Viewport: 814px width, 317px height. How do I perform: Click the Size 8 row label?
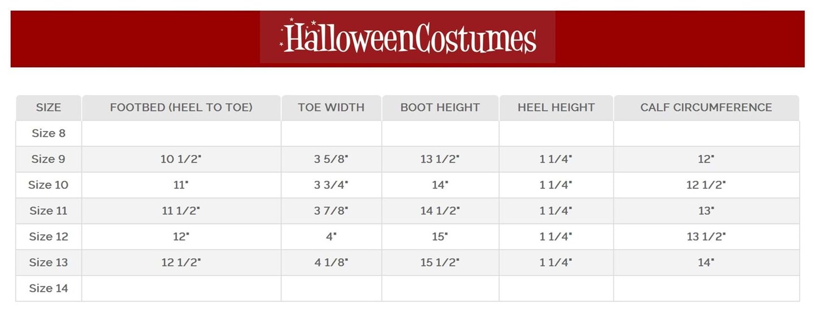click(x=49, y=133)
